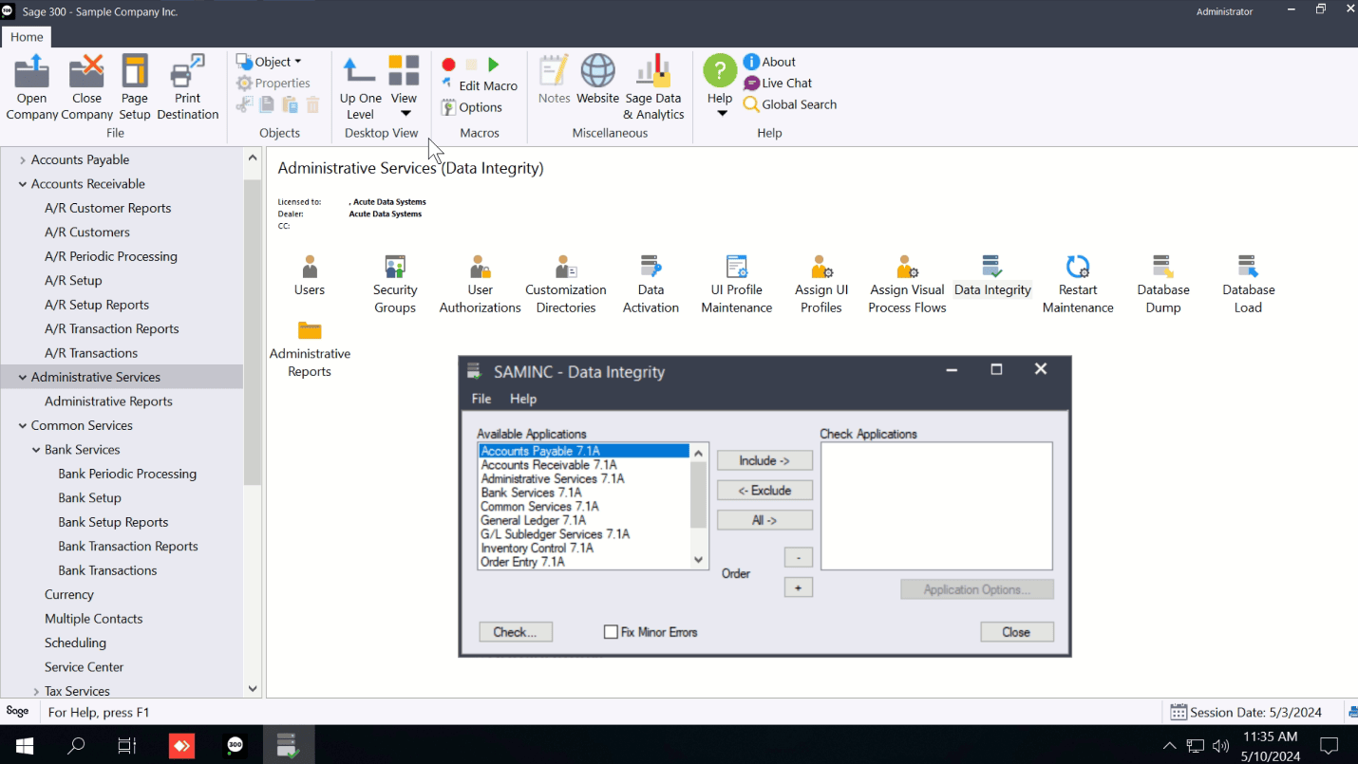Start macro recording with red button
The width and height of the screenshot is (1358, 764).
coord(448,65)
